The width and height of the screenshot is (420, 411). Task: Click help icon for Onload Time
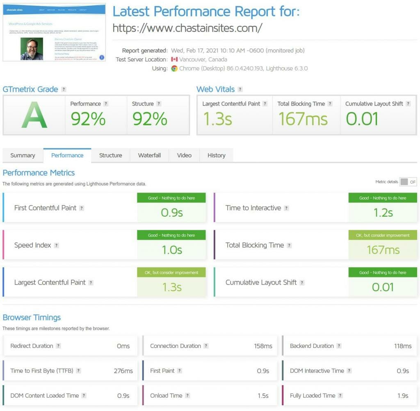[187, 395]
